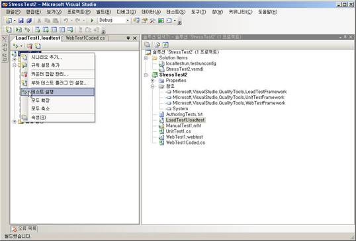This screenshot has width=356, height=241.
Task: Click the Properties icon in the Solution Explorer toolbar
Action: click(147, 45)
